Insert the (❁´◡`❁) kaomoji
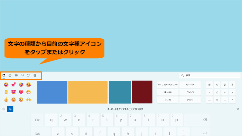 point(168,92)
